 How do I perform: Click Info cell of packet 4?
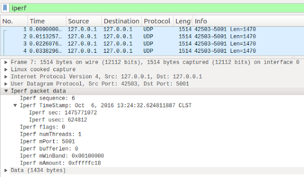225,51
